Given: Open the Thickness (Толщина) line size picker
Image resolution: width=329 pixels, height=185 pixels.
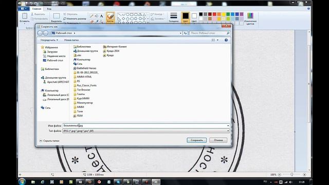Looking at the screenshot, I should pos(174,17).
